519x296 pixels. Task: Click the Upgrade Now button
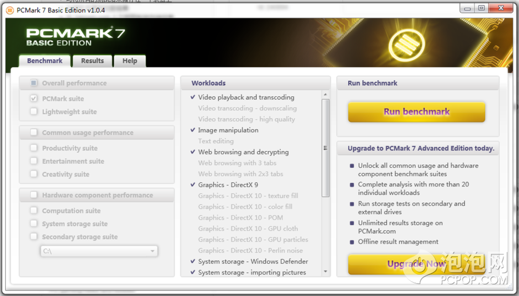click(416, 264)
